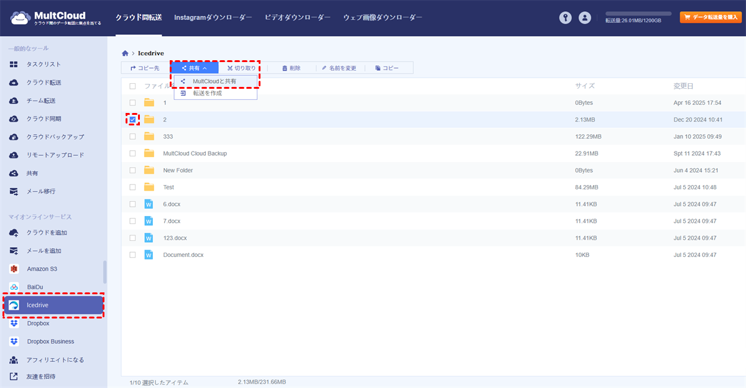Viewport: 746px width, 388px height.
Task: Open the Test folder name
Action: click(x=168, y=187)
